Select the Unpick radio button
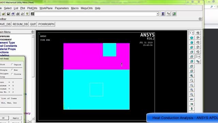The width and height of the screenshot is (218, 123). (12, 65)
